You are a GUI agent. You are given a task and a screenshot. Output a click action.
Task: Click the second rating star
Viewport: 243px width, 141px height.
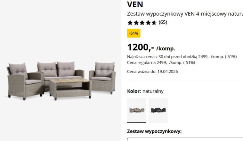(x=136, y=23)
